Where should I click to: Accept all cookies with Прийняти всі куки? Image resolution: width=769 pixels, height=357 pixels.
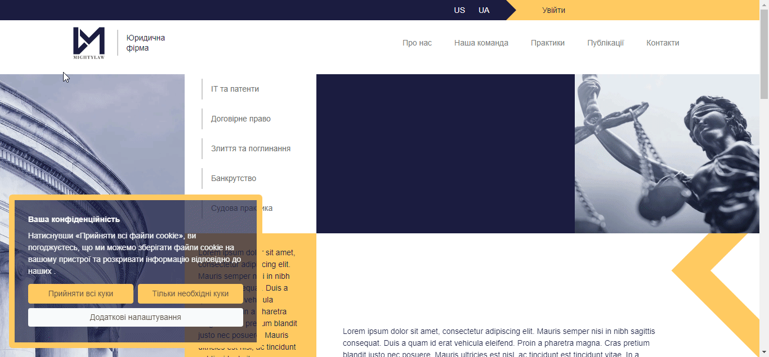tap(81, 293)
